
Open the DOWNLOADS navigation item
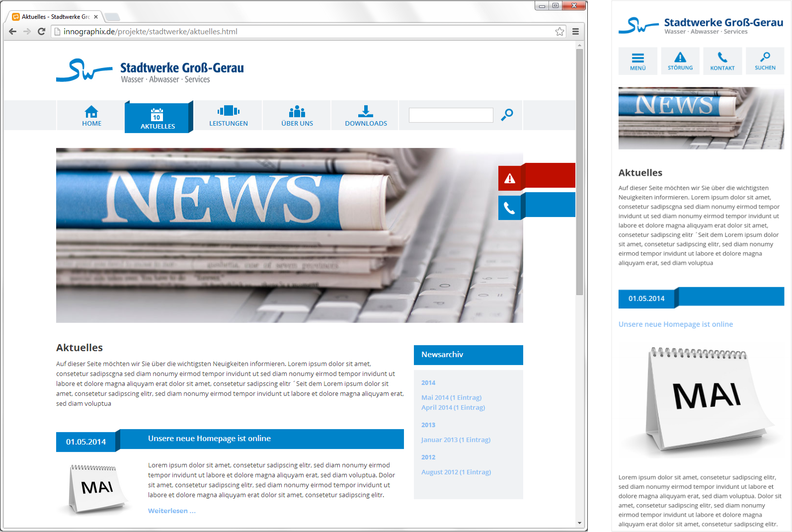click(366, 116)
